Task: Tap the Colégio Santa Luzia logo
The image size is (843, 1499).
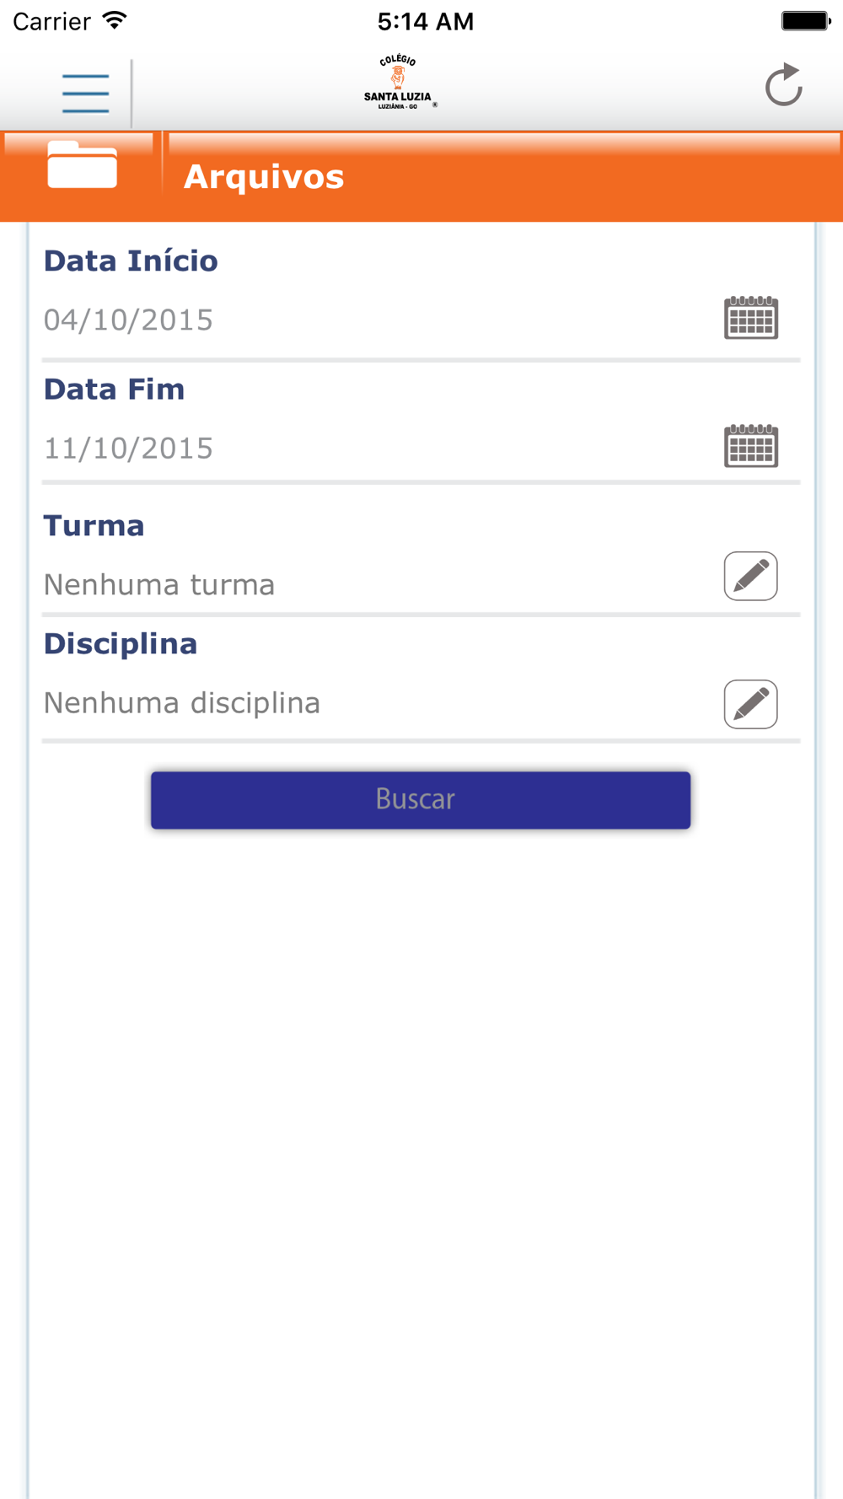Action: coord(400,83)
